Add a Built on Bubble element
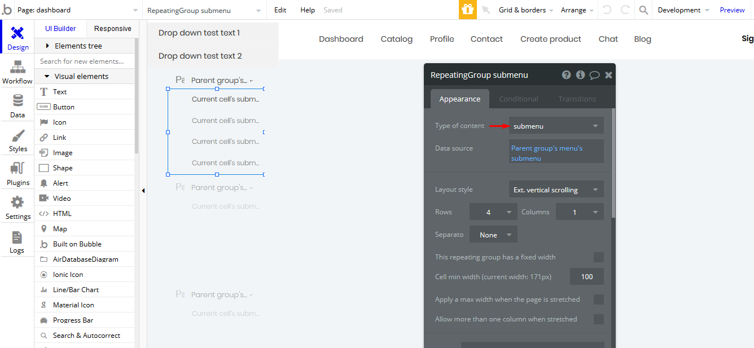Viewport: 754px width, 348px height. coord(85,244)
